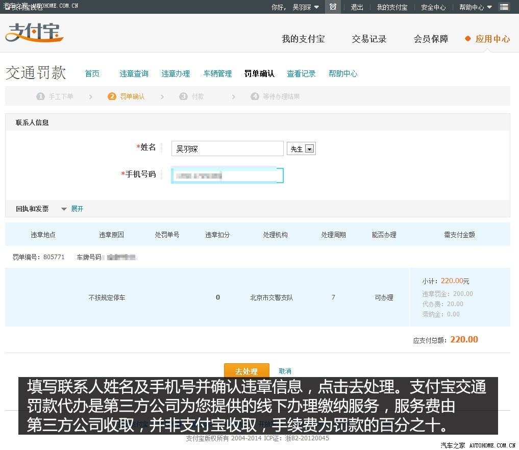This screenshot has width=519, height=450.
Task: Expand the 帮助中心 top bar dropdown
Action: tap(475, 7)
